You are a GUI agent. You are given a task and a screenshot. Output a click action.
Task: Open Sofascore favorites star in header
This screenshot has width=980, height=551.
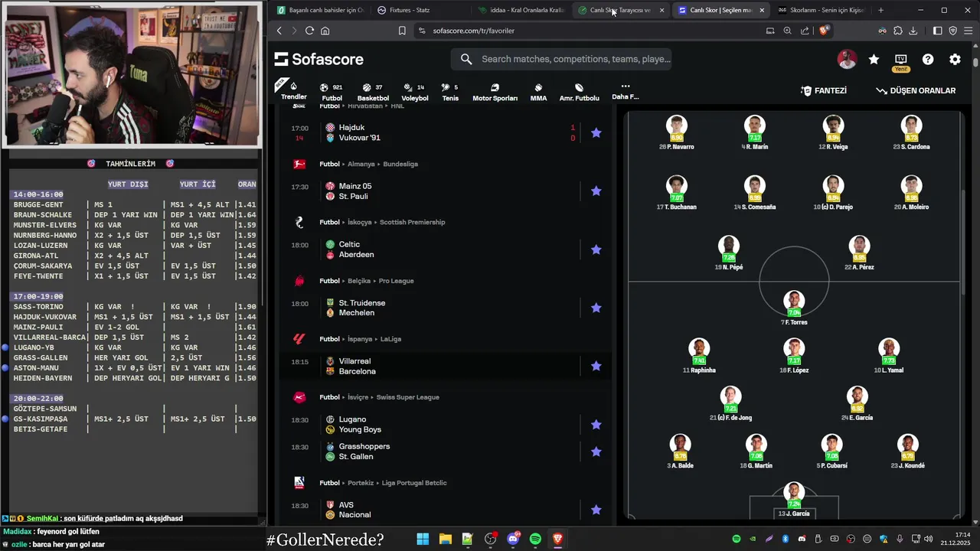pos(874,59)
